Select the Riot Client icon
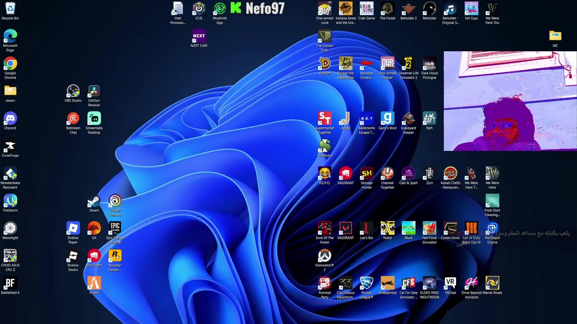This screenshot has height=324, width=577. point(94,258)
